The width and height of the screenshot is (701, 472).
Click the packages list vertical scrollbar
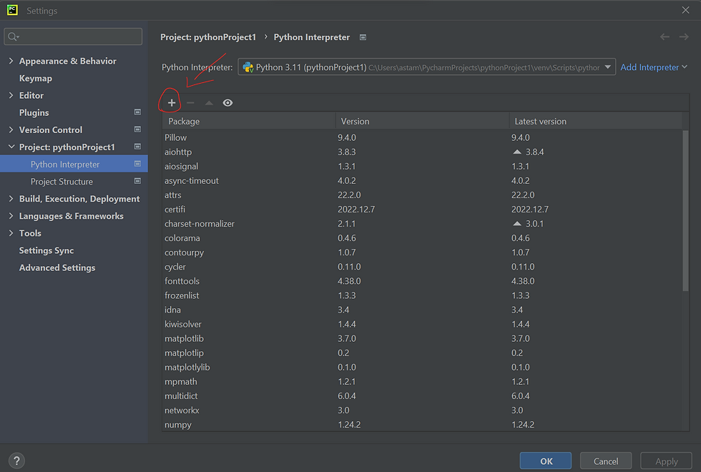coord(686,210)
